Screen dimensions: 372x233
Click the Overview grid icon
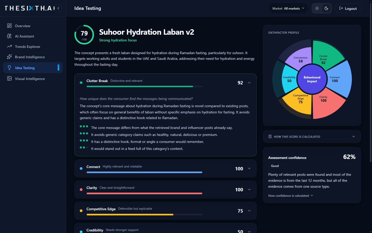point(9,26)
